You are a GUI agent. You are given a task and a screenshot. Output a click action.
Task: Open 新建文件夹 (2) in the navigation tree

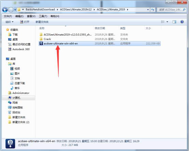(x=21, y=122)
